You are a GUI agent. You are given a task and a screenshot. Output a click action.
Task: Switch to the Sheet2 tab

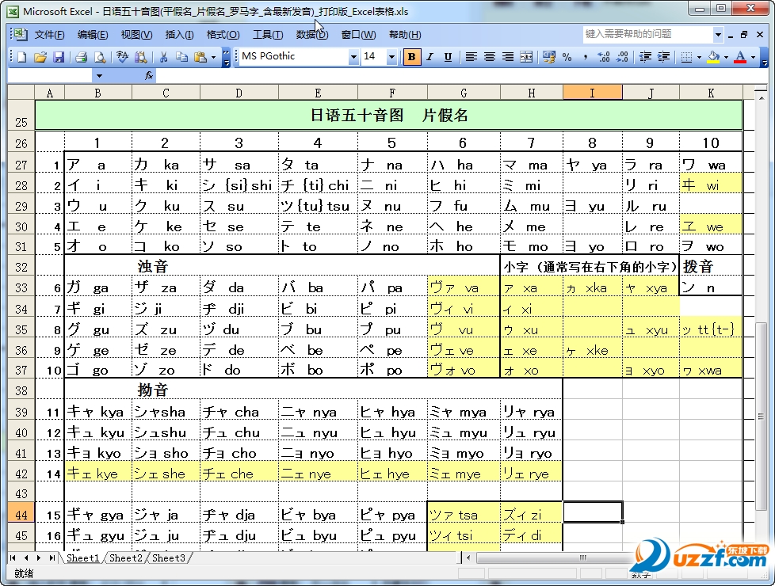(125, 557)
